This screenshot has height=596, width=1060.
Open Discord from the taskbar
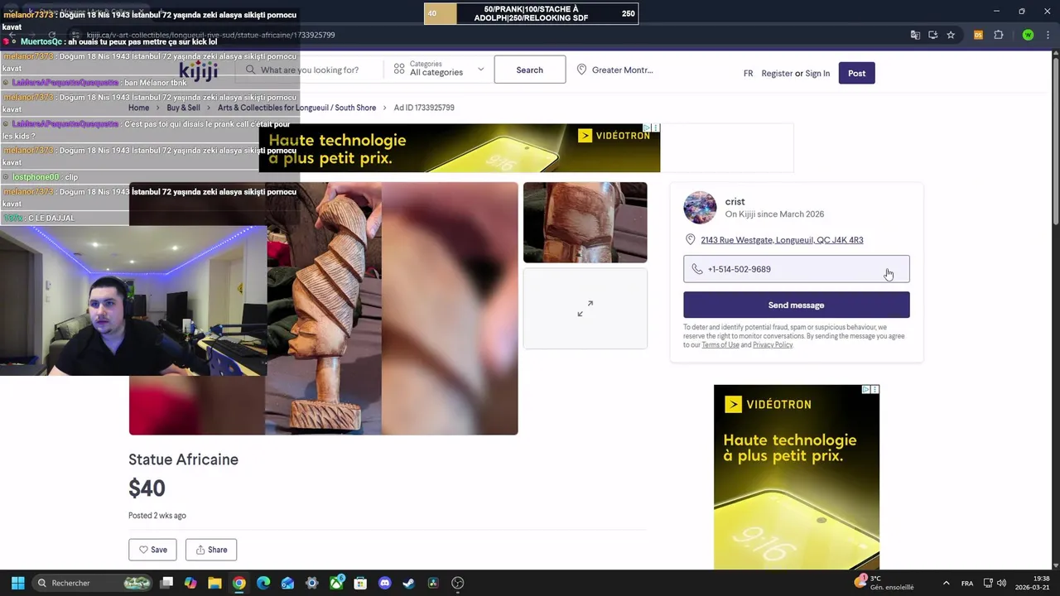click(384, 583)
